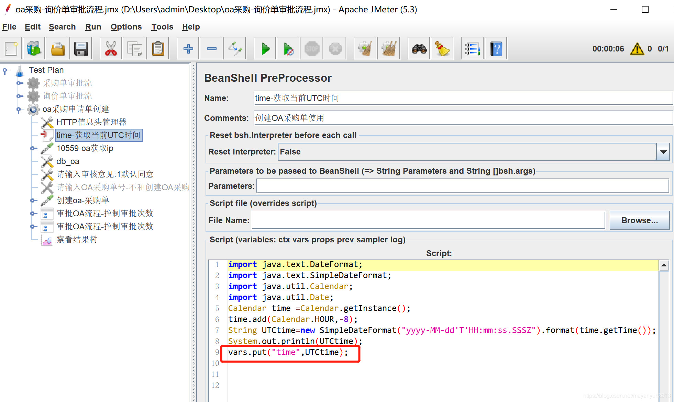Click the warning triangle error indicator
This screenshot has height=402, width=674.
(x=637, y=49)
